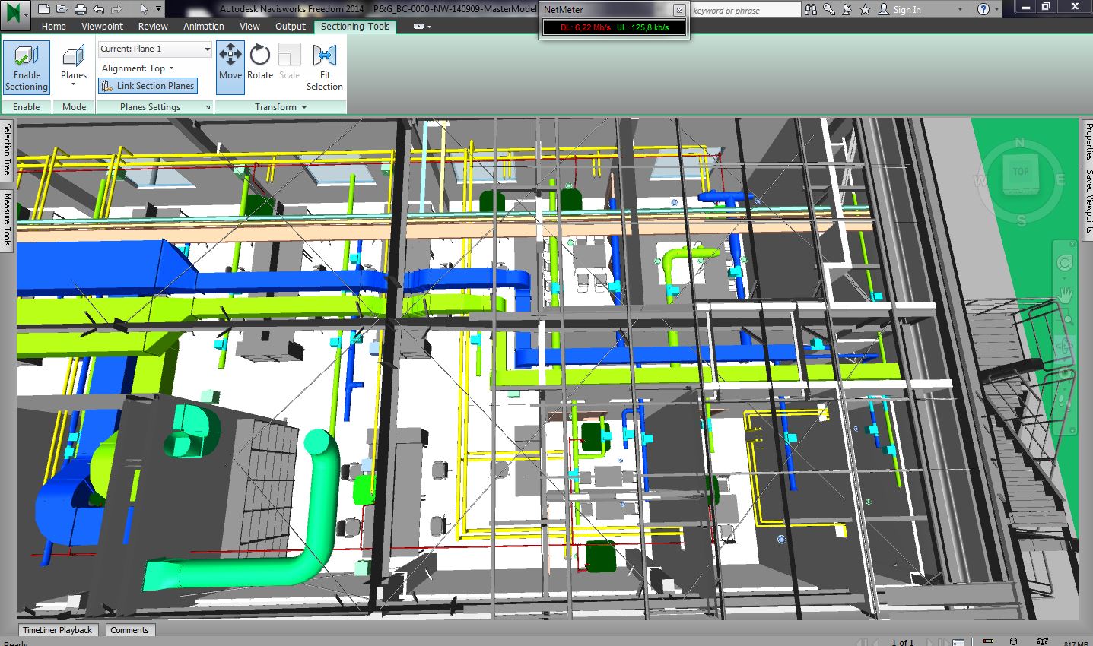1093x646 pixels.
Task: Click the keyword or phrase search field
Action: tap(745, 10)
